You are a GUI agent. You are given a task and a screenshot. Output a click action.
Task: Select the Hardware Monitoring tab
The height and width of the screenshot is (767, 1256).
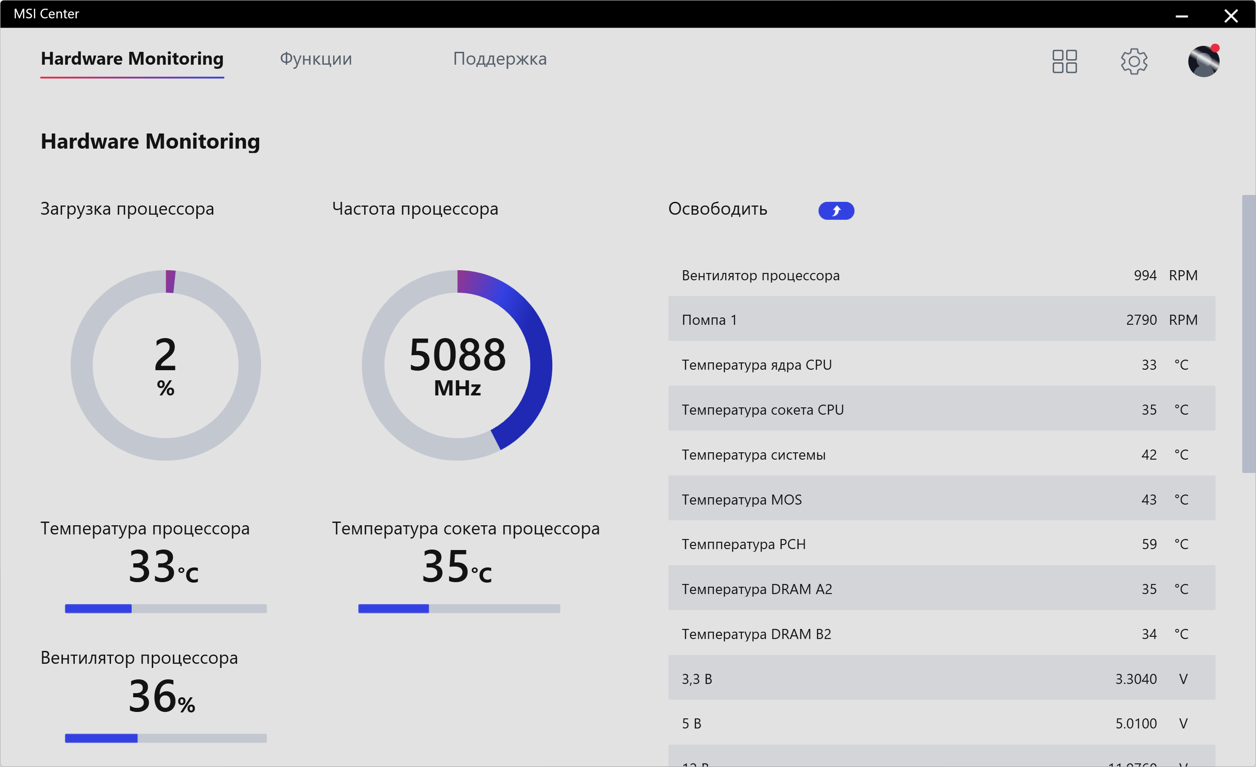(132, 59)
